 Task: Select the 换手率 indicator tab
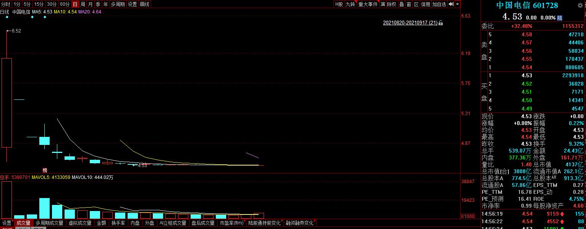(x=118, y=223)
